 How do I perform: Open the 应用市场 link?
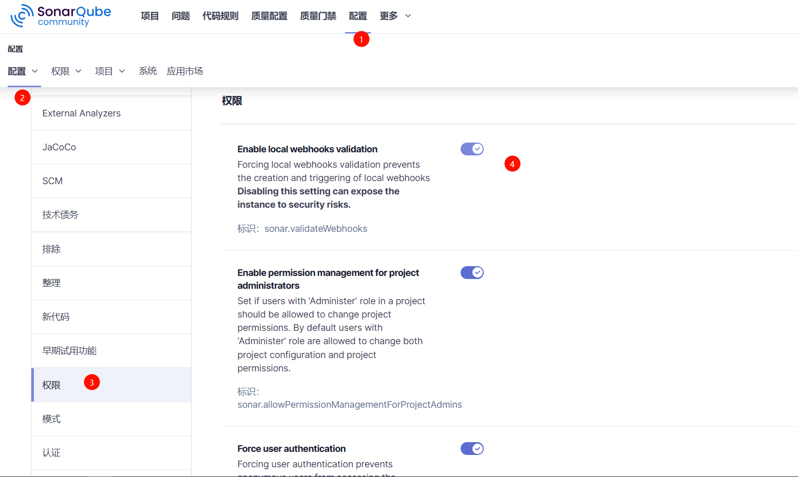click(185, 71)
